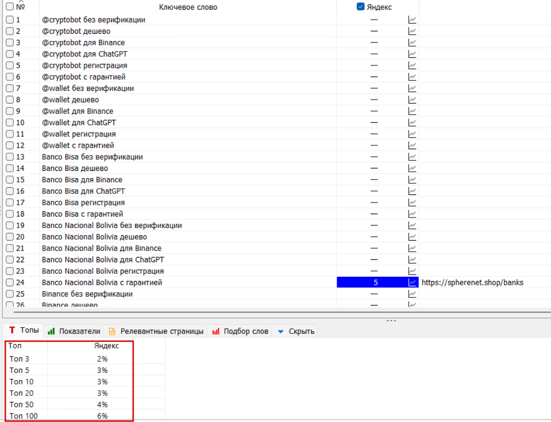Open chart in highlighted 'Banco Nacional Bolivia с гарантией' row
The width and height of the screenshot is (551, 422).
412,283
